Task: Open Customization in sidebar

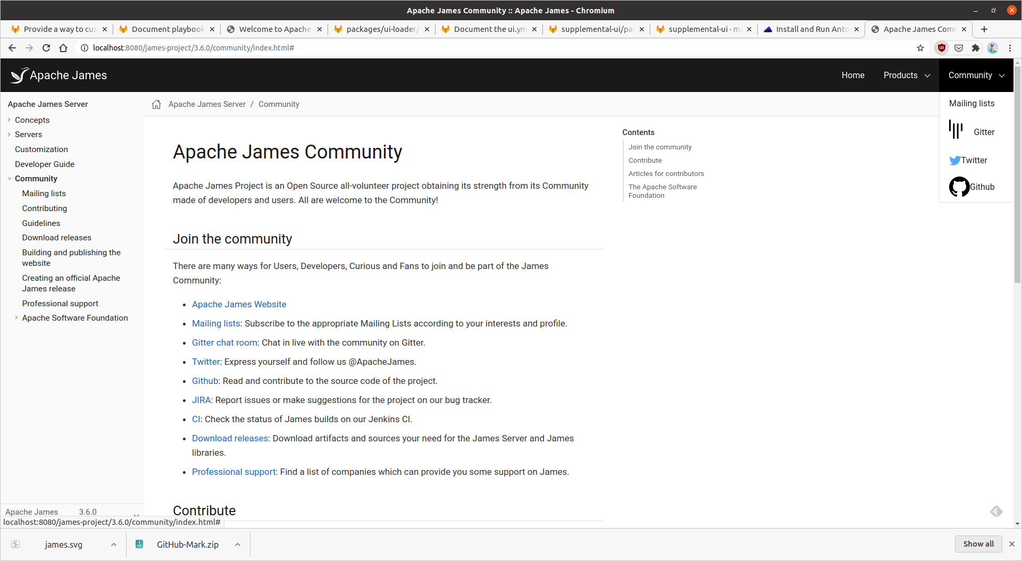Action: click(x=41, y=149)
